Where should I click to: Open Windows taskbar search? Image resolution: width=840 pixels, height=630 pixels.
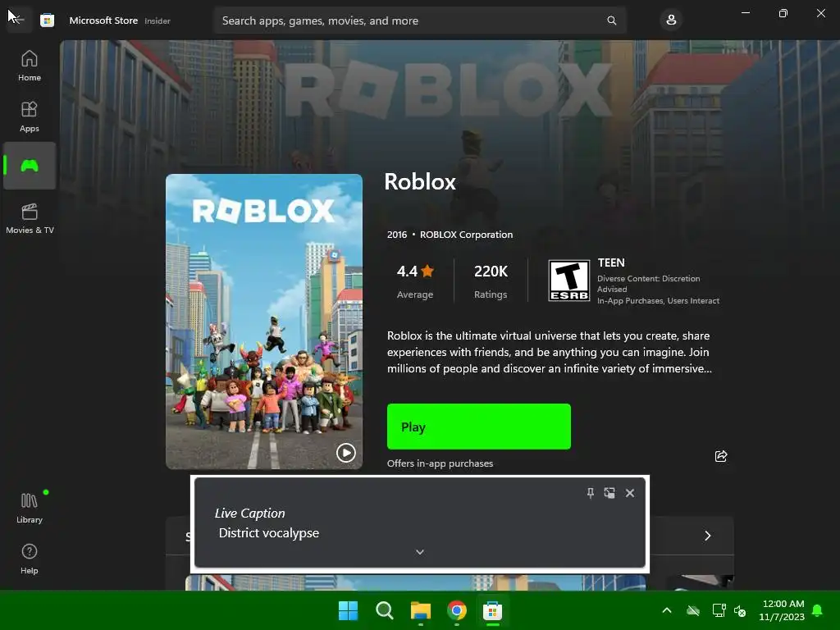click(384, 610)
